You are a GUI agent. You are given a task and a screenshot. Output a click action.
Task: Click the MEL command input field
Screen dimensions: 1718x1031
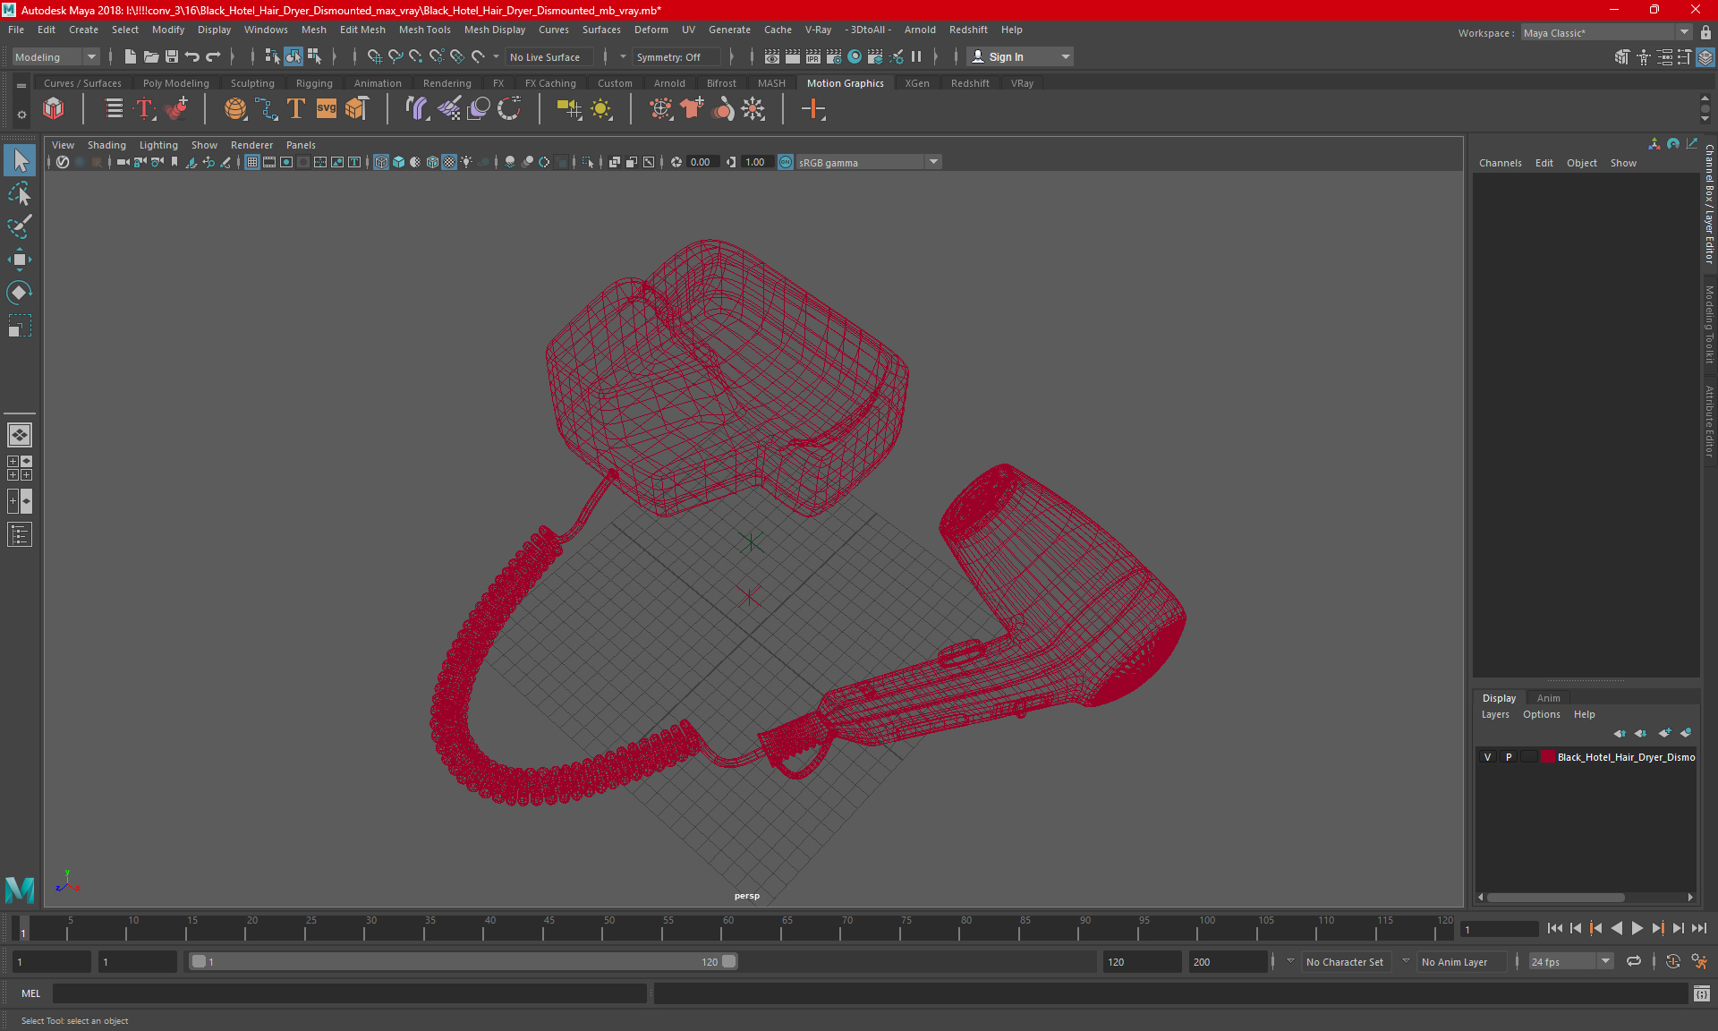coord(349,993)
